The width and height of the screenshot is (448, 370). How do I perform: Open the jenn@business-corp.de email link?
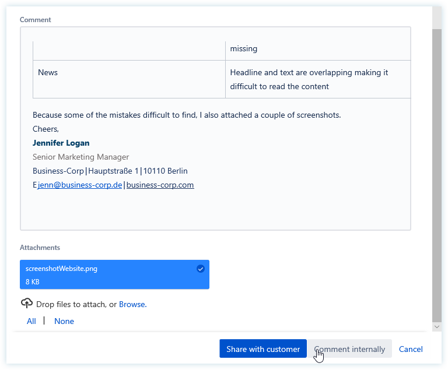tap(79, 185)
